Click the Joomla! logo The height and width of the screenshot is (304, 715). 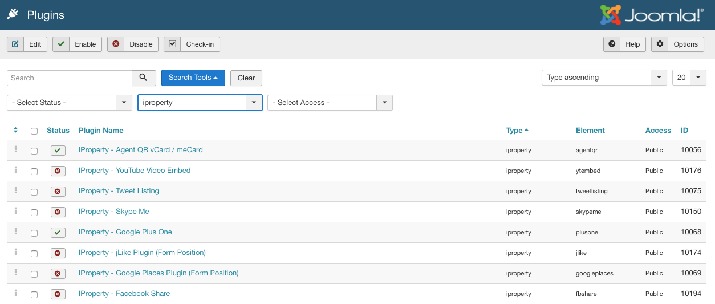coord(652,15)
